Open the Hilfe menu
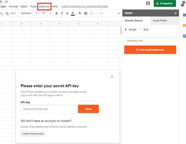Screen dimensions: 186x144 [55, 6]
